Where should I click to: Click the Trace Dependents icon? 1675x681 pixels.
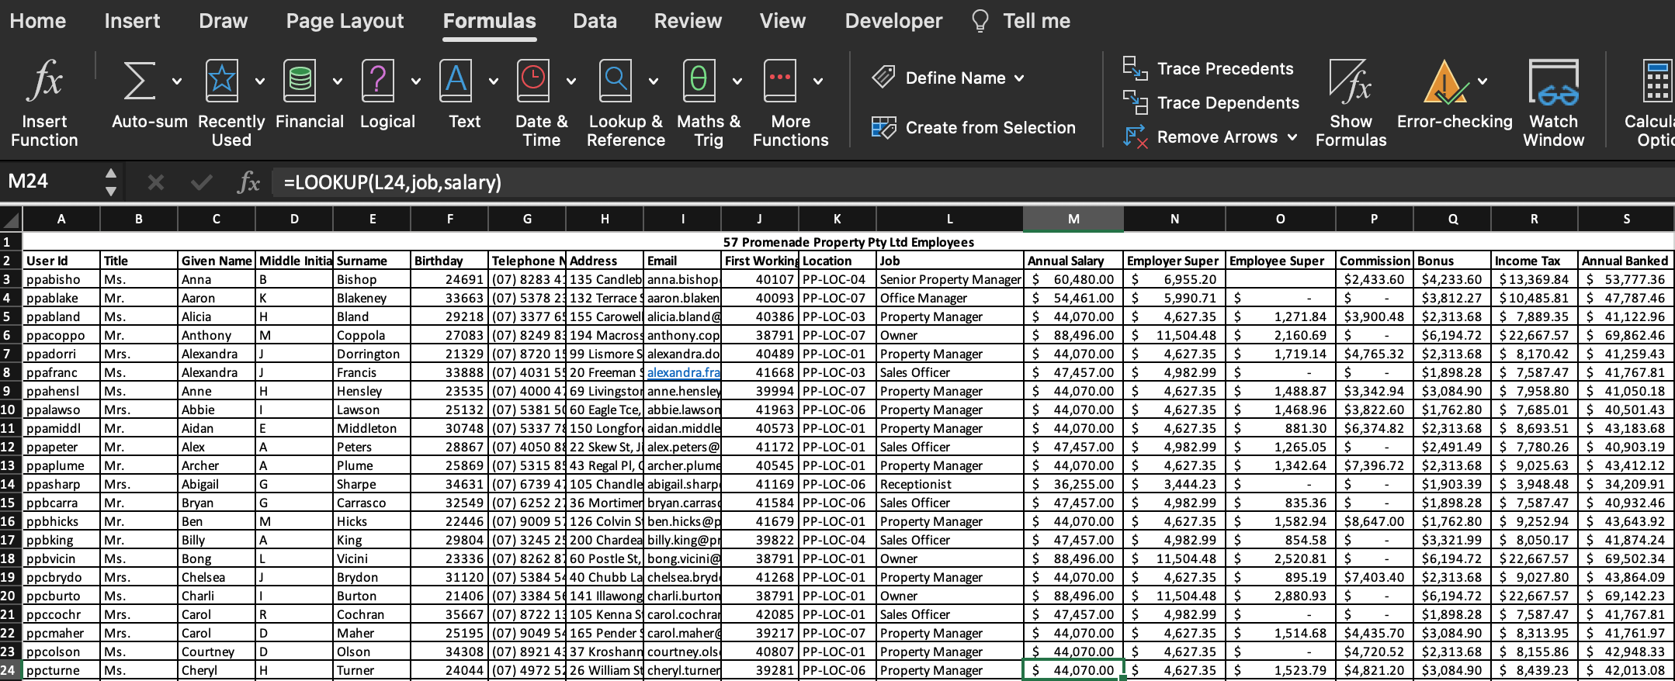[1135, 102]
